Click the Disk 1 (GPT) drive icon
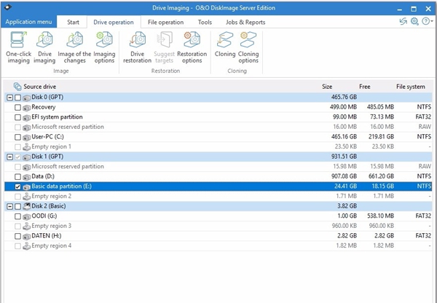The height and width of the screenshot is (303, 437). pos(26,157)
